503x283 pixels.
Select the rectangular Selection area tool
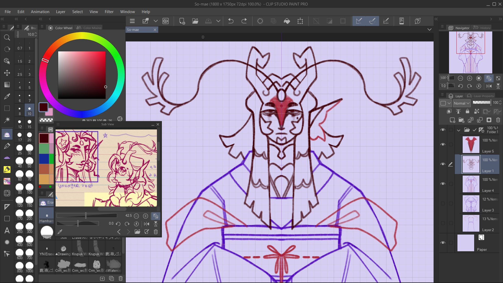[7, 108]
